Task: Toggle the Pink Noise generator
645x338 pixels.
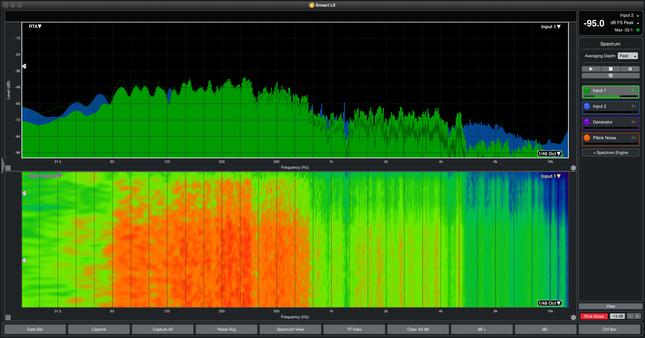Action: pyautogui.click(x=594, y=316)
